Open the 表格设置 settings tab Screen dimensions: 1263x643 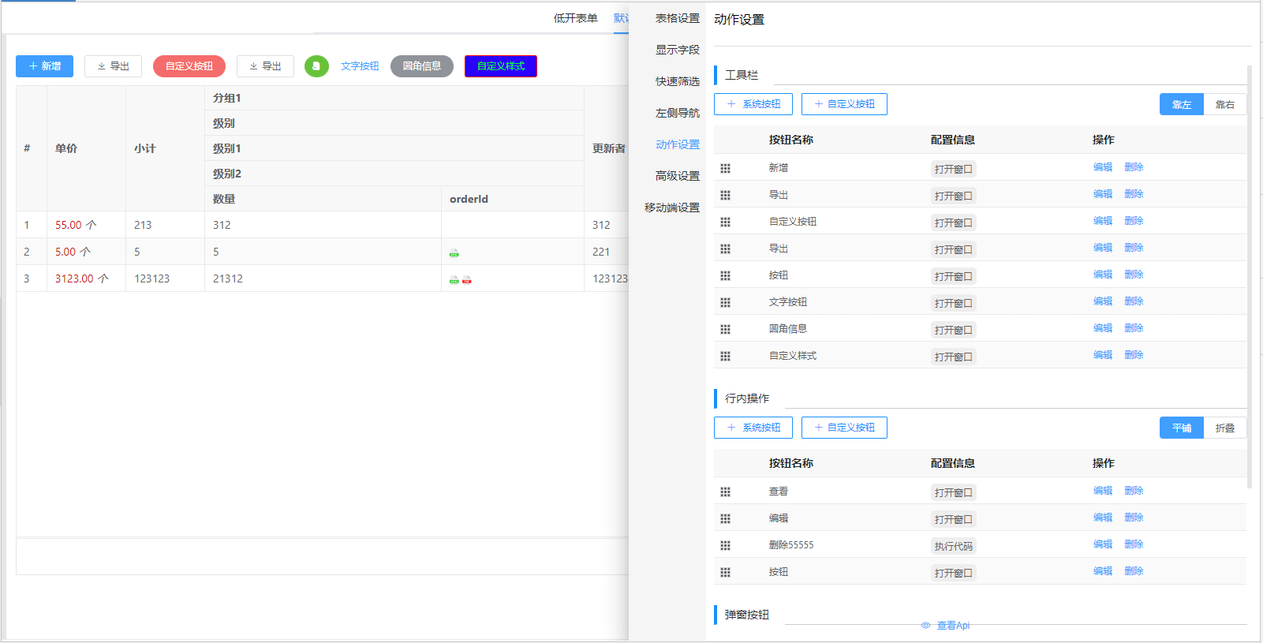pyautogui.click(x=677, y=18)
